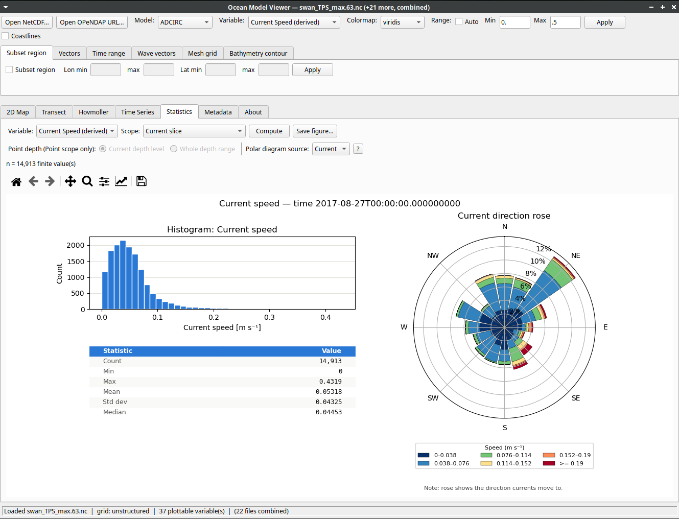Expand the Model ADCIRC dropdown

click(x=185, y=22)
